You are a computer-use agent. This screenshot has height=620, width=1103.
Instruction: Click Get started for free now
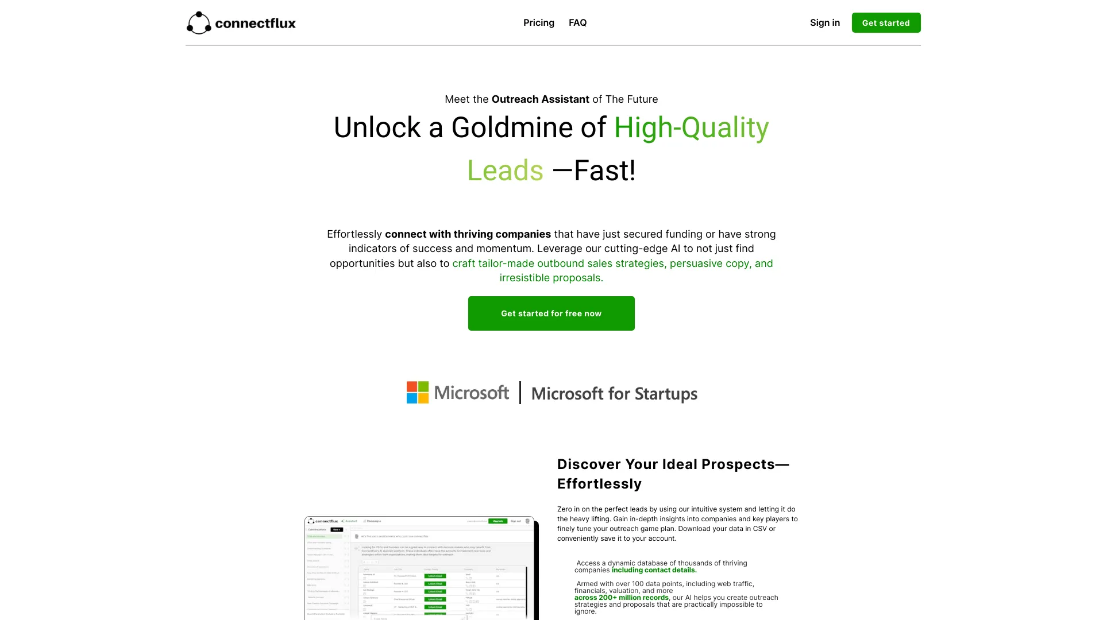(551, 313)
